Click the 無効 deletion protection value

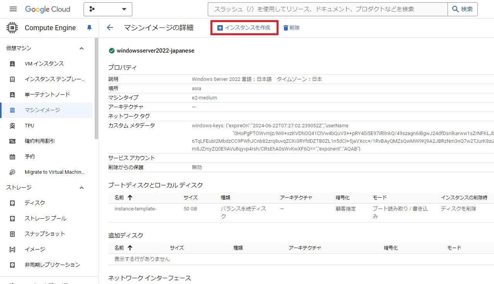tap(197, 167)
